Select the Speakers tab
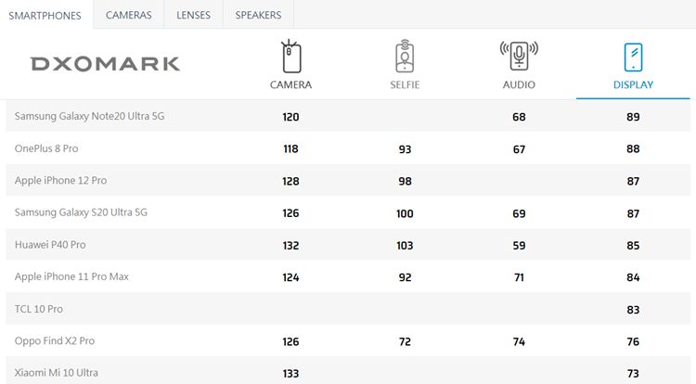Image resolution: width=696 pixels, height=384 pixels. tap(258, 15)
